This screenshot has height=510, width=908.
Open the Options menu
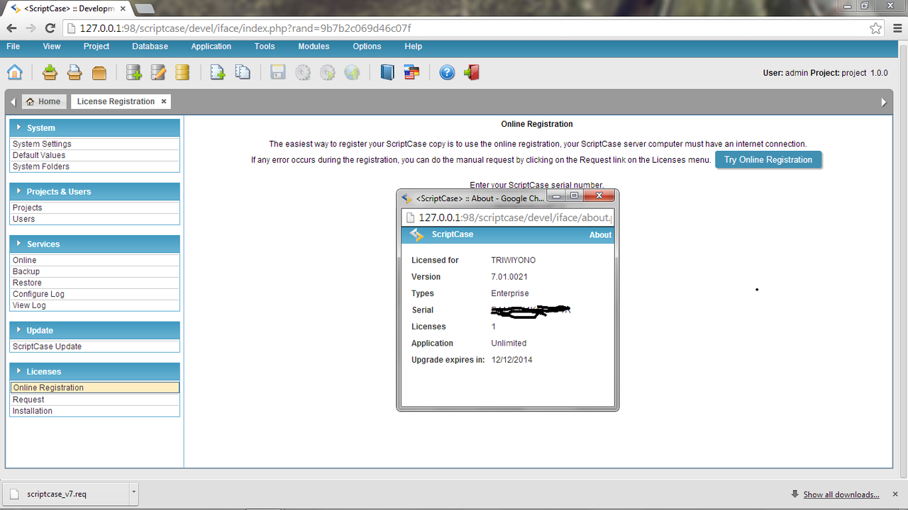pyautogui.click(x=367, y=46)
